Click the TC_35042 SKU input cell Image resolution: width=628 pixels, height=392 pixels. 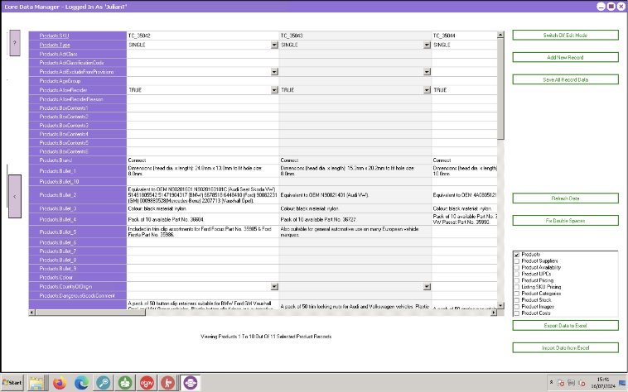point(203,36)
